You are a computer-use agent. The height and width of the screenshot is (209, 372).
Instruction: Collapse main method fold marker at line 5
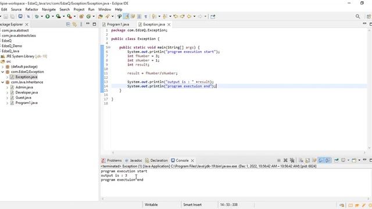tap(109, 48)
